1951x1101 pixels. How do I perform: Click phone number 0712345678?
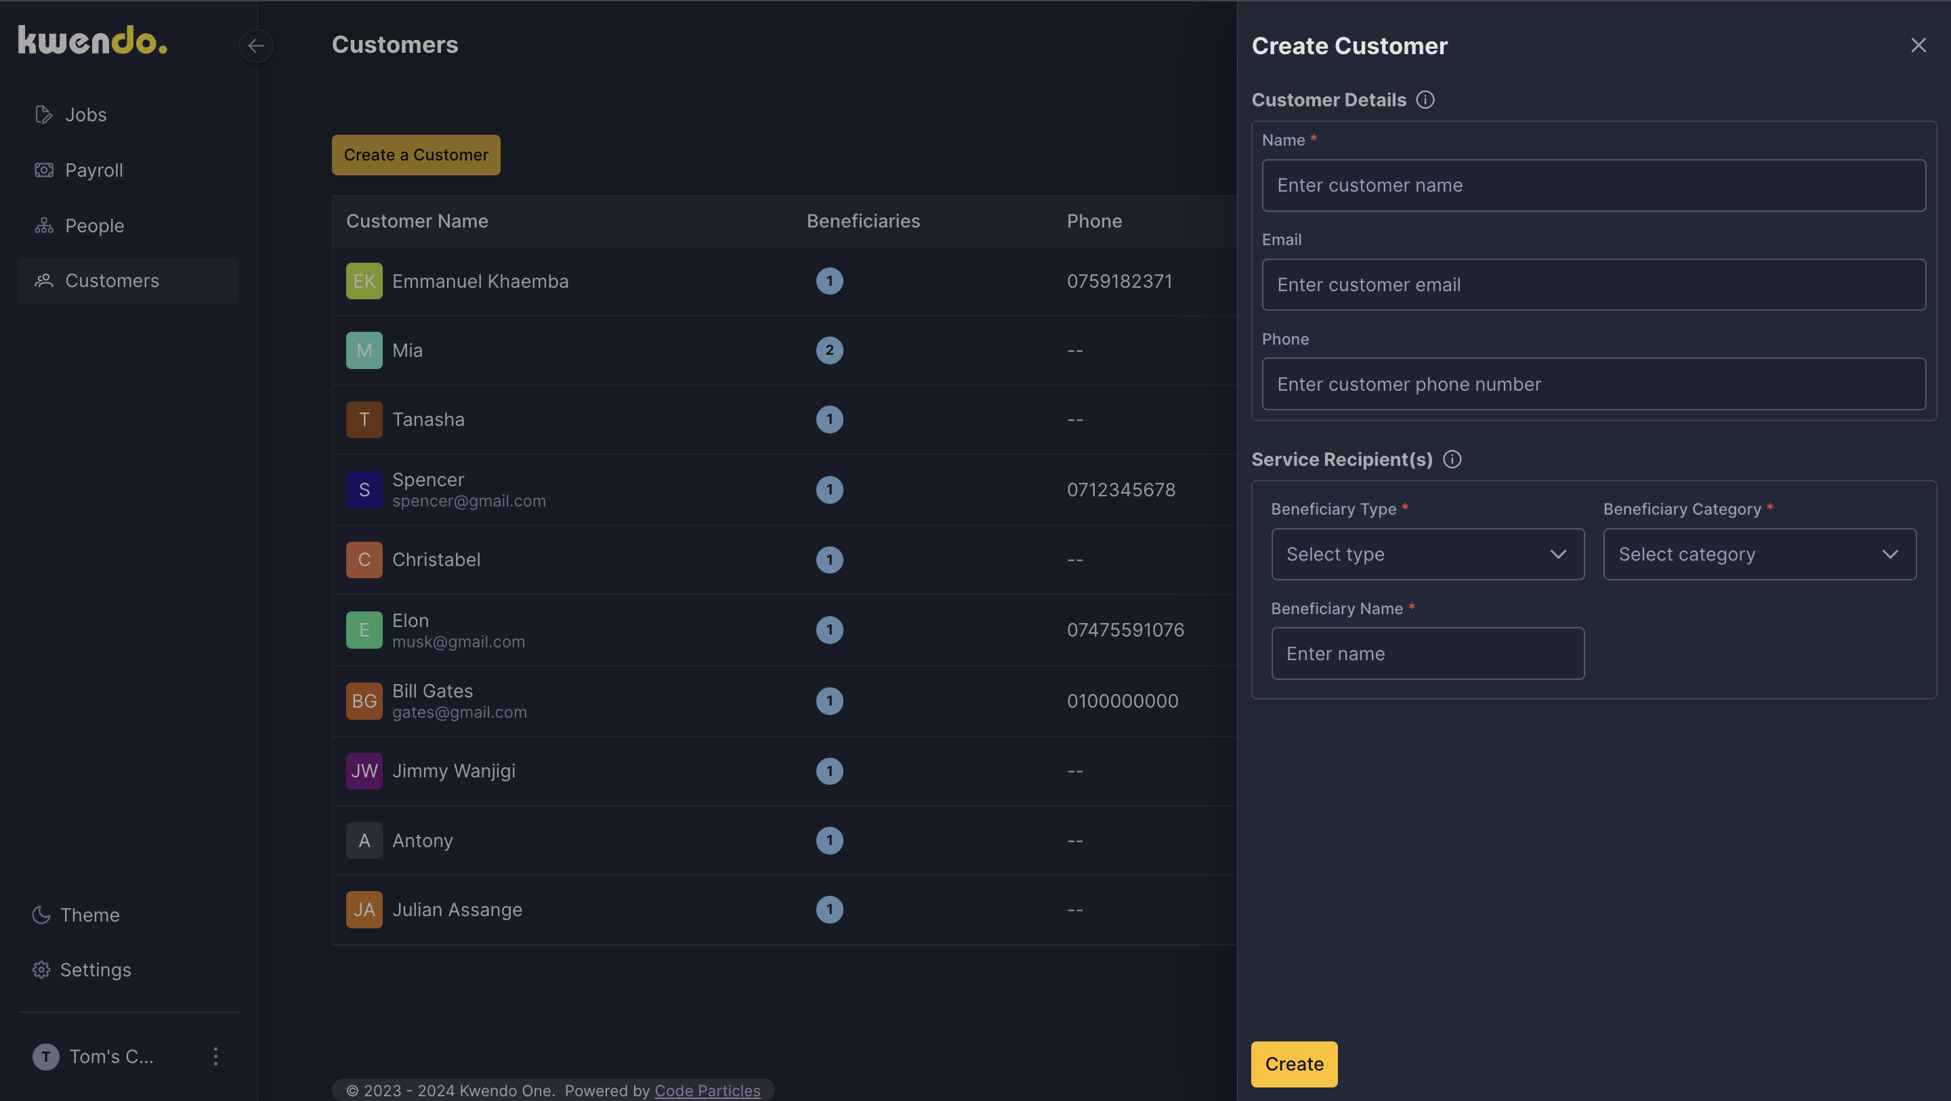(x=1121, y=489)
